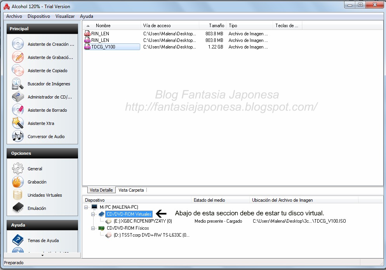Switch to the Vista Detalle tab
Viewport: 386px width, 270px height.
click(101, 190)
